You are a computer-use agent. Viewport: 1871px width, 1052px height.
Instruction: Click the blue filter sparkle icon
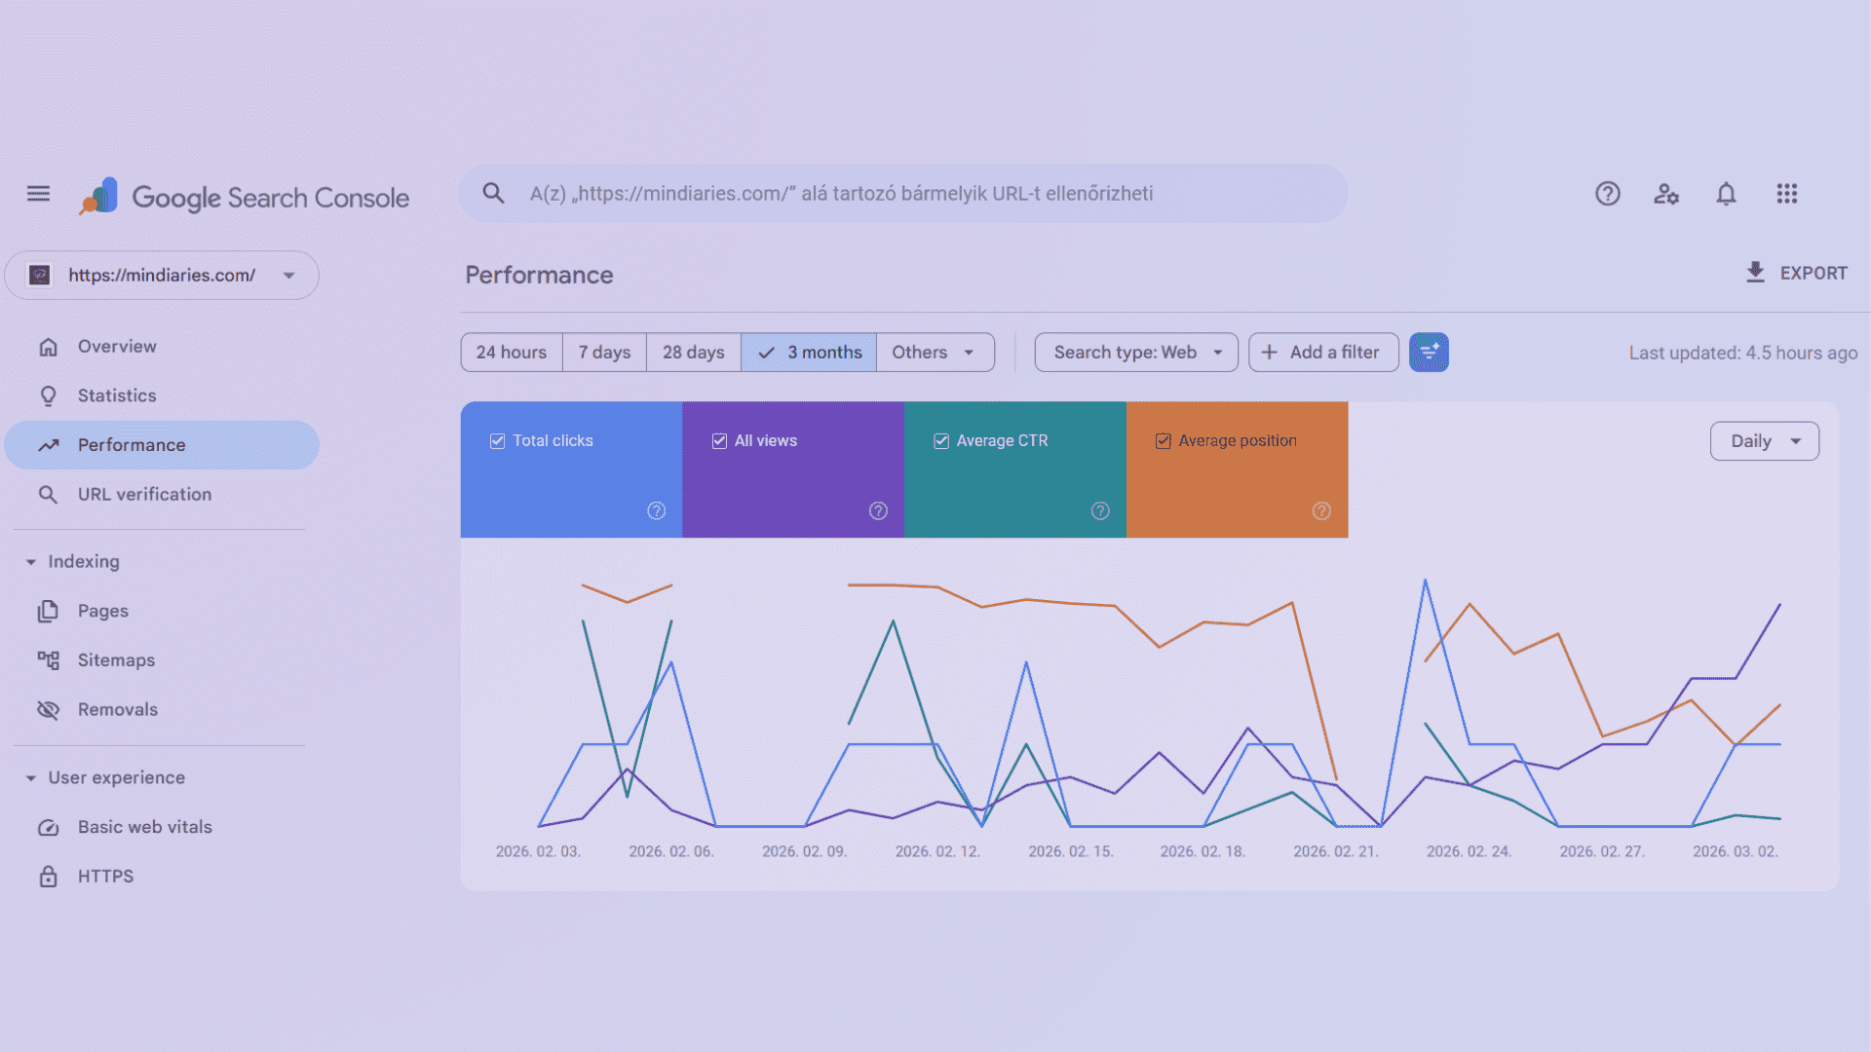click(x=1429, y=353)
